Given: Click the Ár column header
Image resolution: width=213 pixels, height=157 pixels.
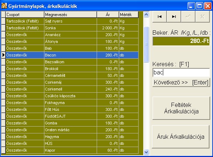Looking at the screenshot, I should click(x=108, y=15).
